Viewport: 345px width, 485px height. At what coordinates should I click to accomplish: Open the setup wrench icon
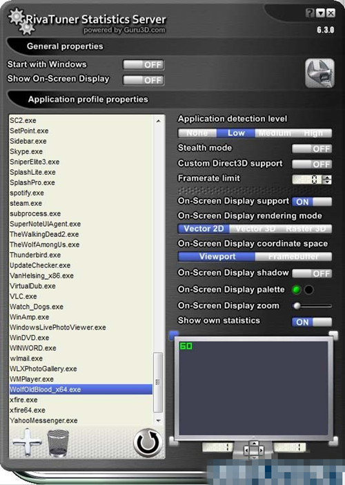coord(319,74)
